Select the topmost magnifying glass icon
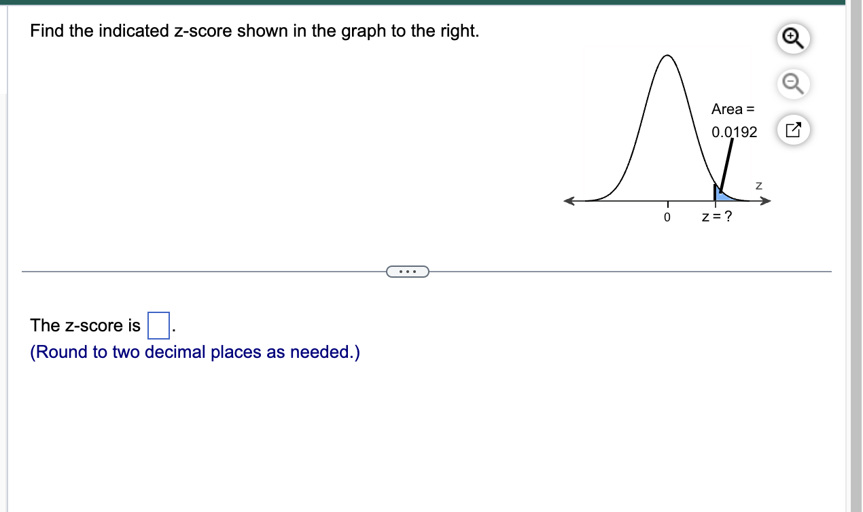 (x=794, y=39)
